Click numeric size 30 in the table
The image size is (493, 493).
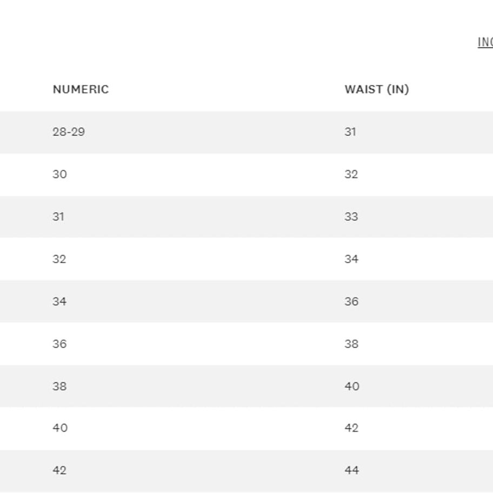(x=59, y=175)
